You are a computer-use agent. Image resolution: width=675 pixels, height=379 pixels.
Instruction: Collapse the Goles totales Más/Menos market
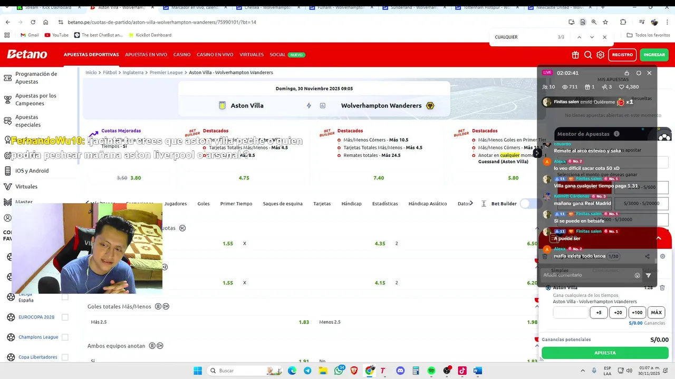[x=537, y=306]
